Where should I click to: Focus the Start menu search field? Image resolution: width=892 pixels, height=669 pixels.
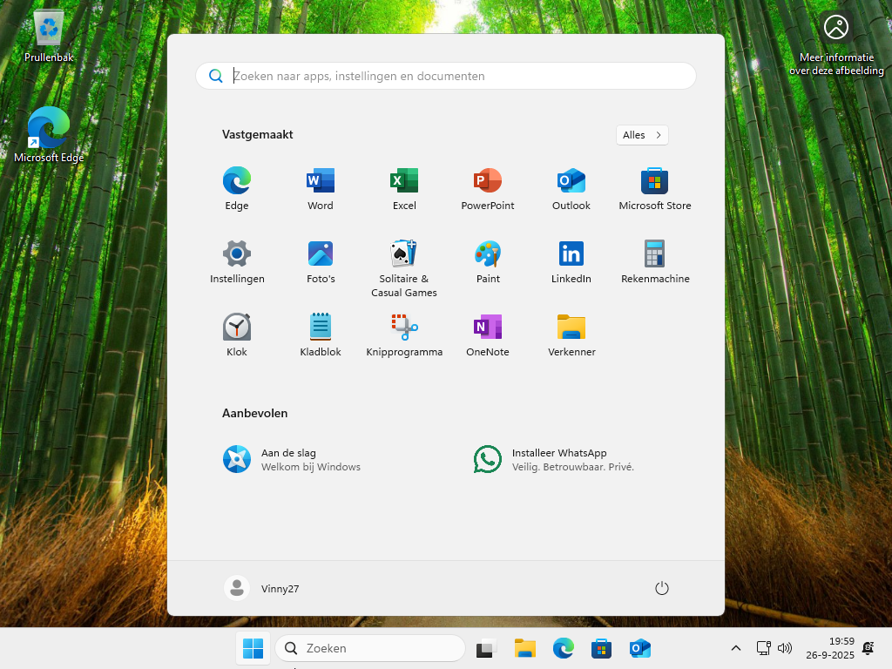click(x=445, y=76)
